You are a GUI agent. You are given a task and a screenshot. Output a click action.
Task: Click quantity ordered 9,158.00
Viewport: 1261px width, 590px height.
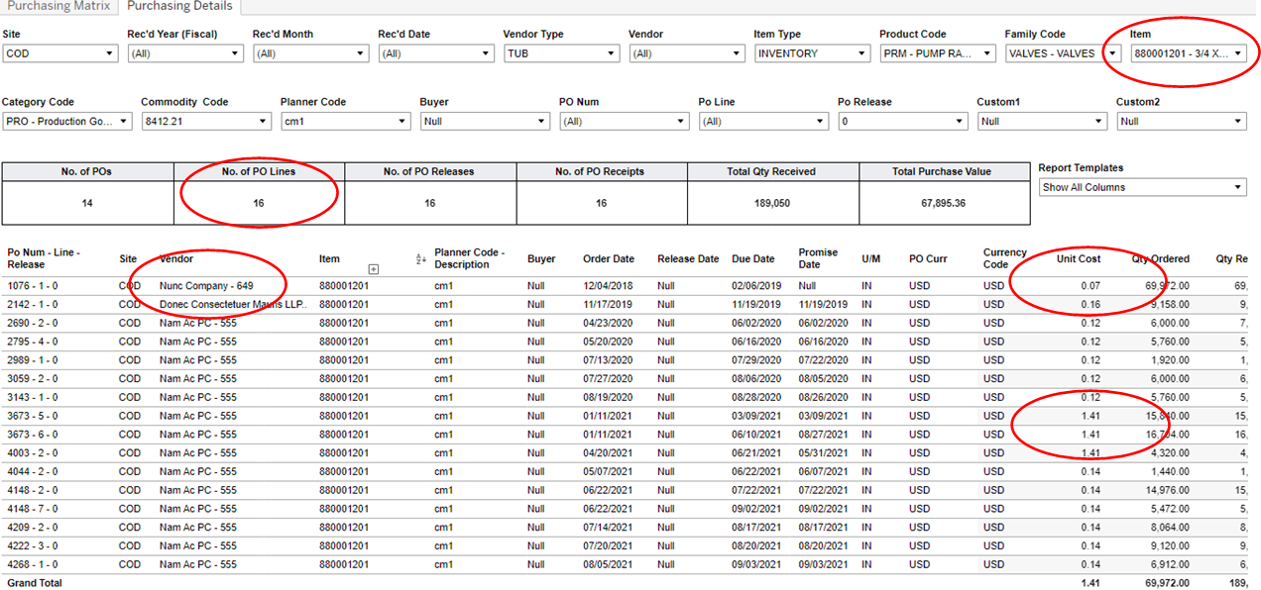(1168, 304)
